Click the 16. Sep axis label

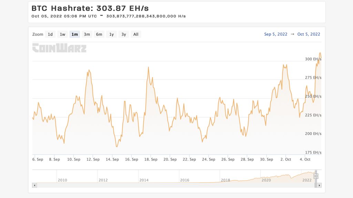coord(131,159)
